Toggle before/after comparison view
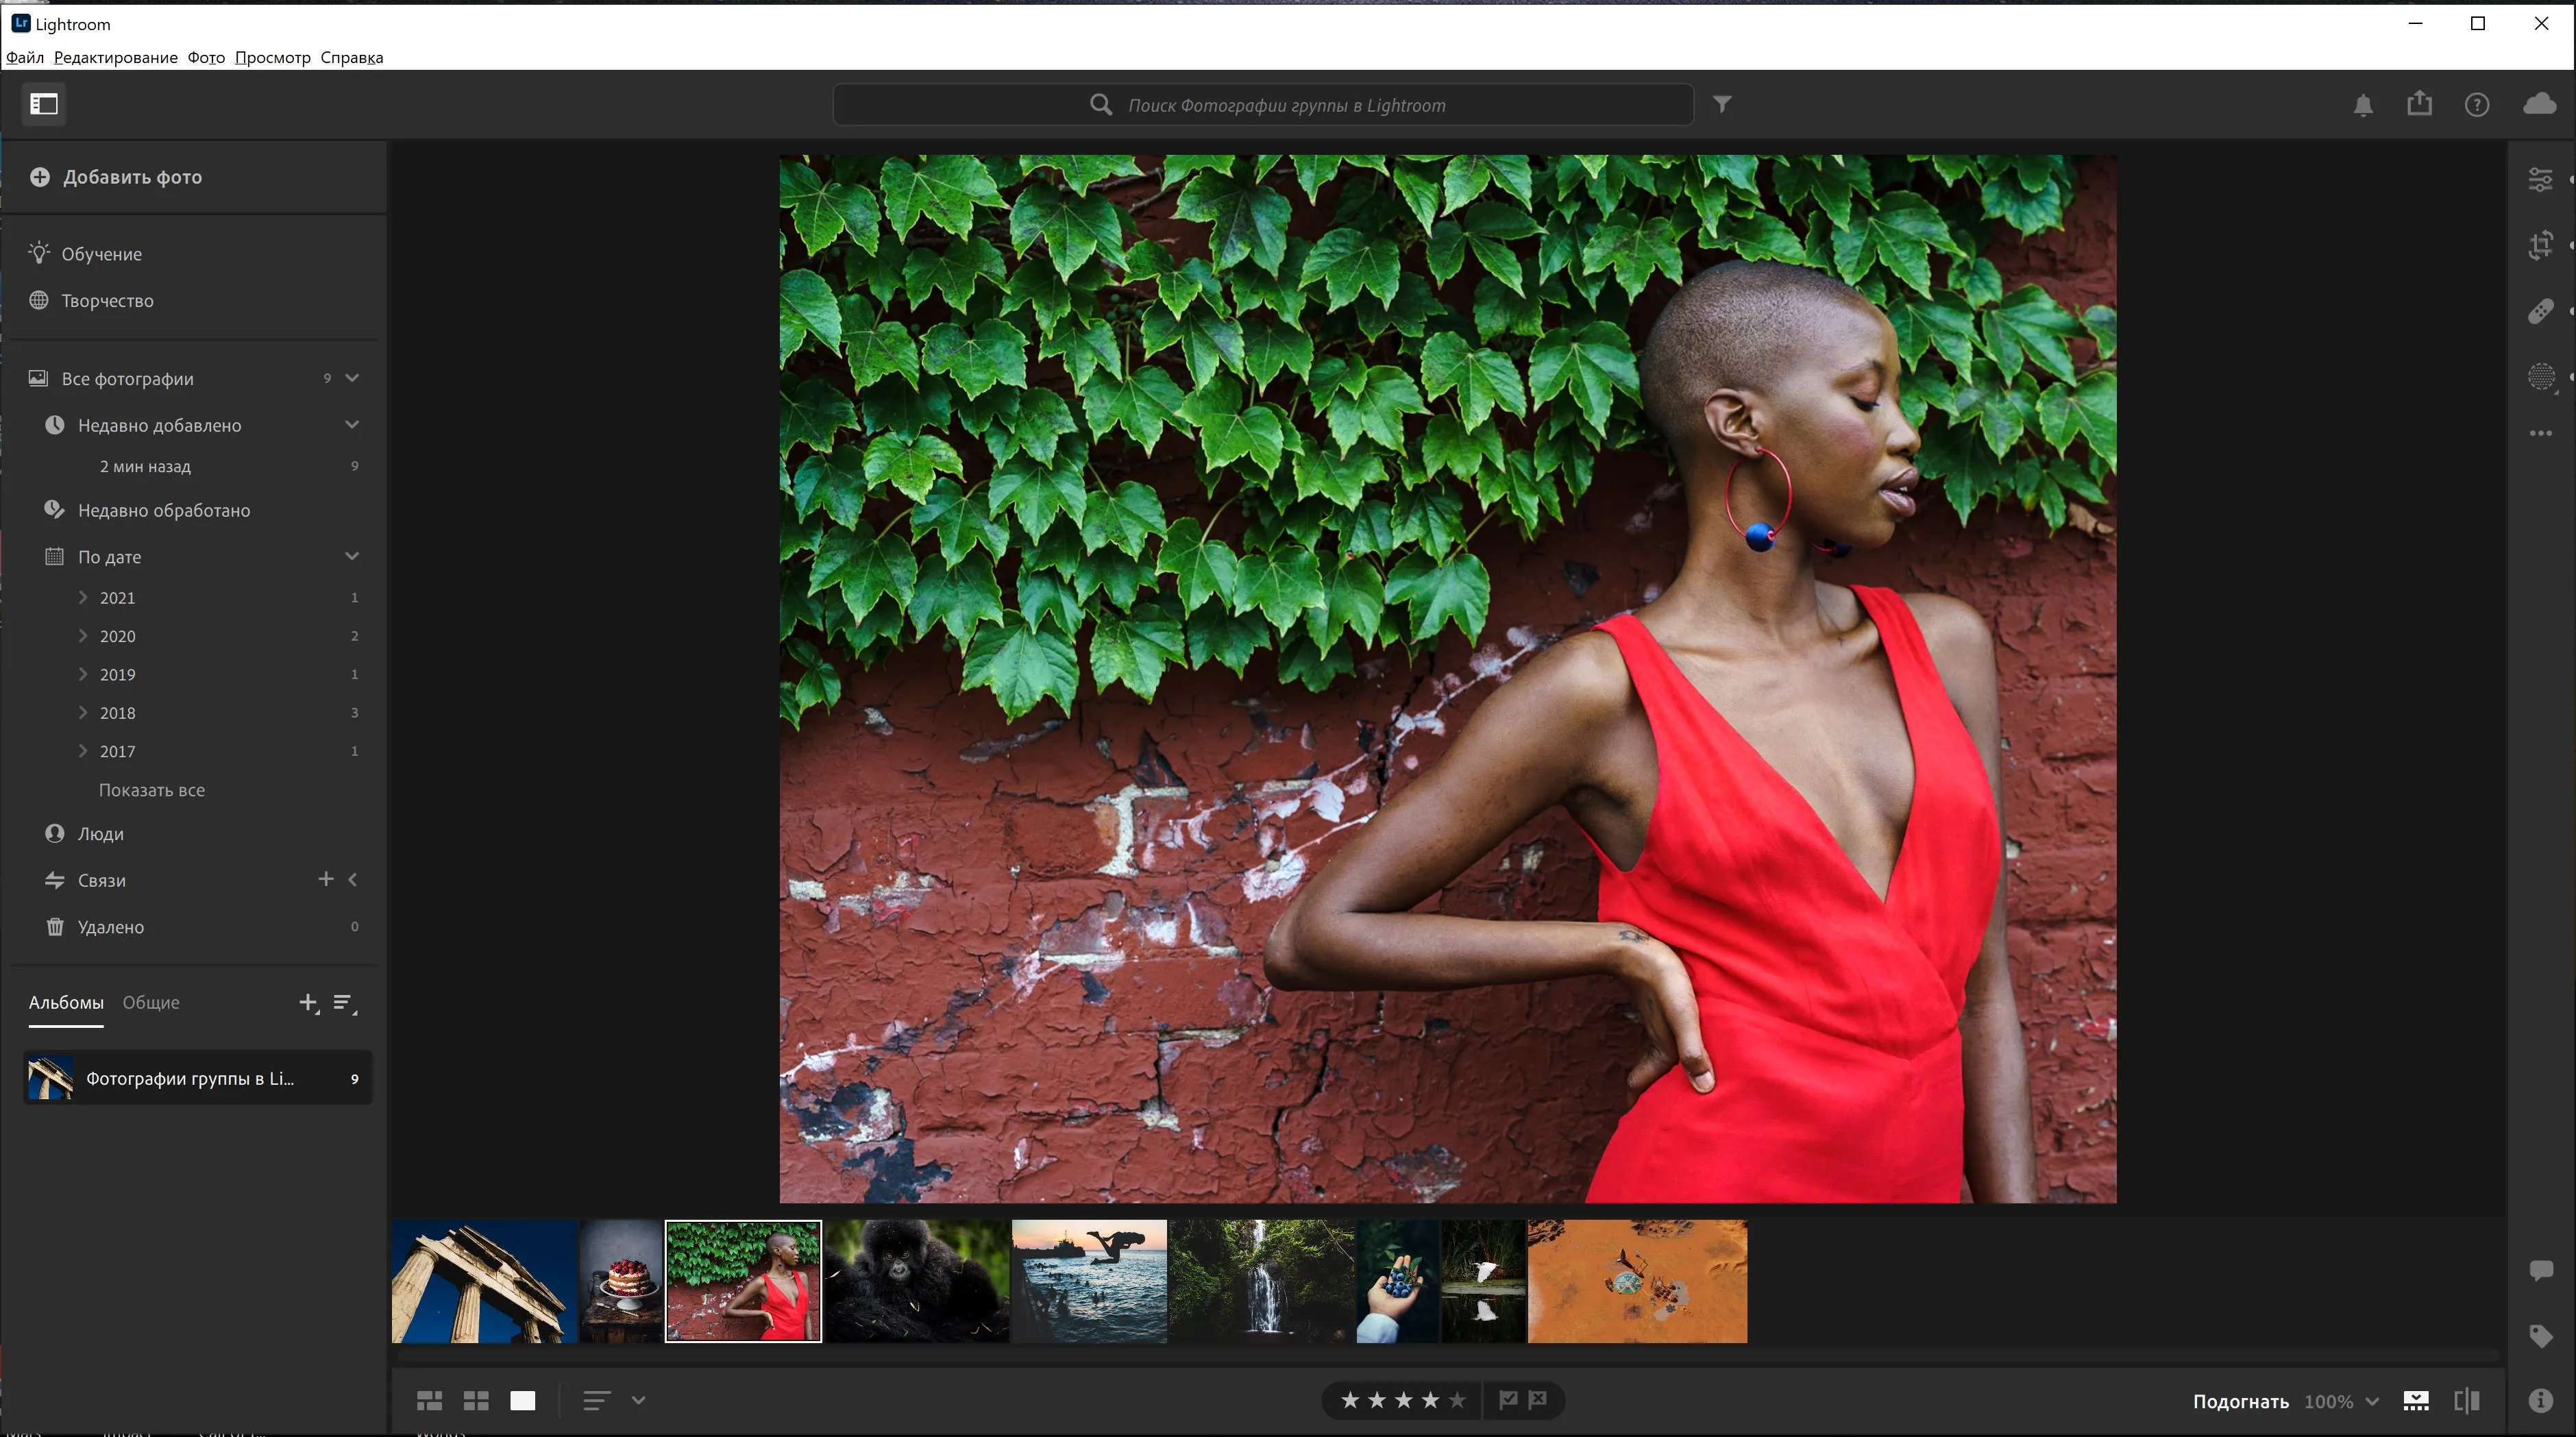The height and width of the screenshot is (1437, 2576). click(2467, 1400)
